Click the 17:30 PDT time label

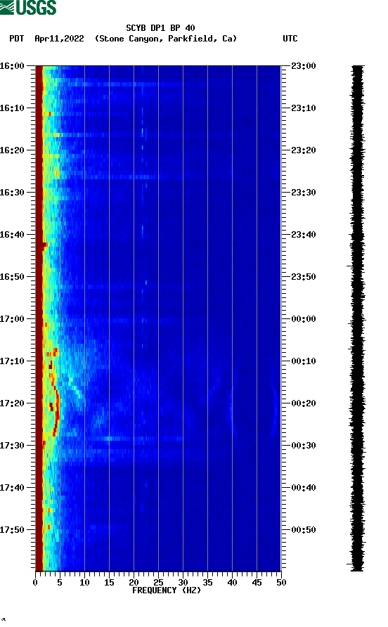[x=12, y=446]
